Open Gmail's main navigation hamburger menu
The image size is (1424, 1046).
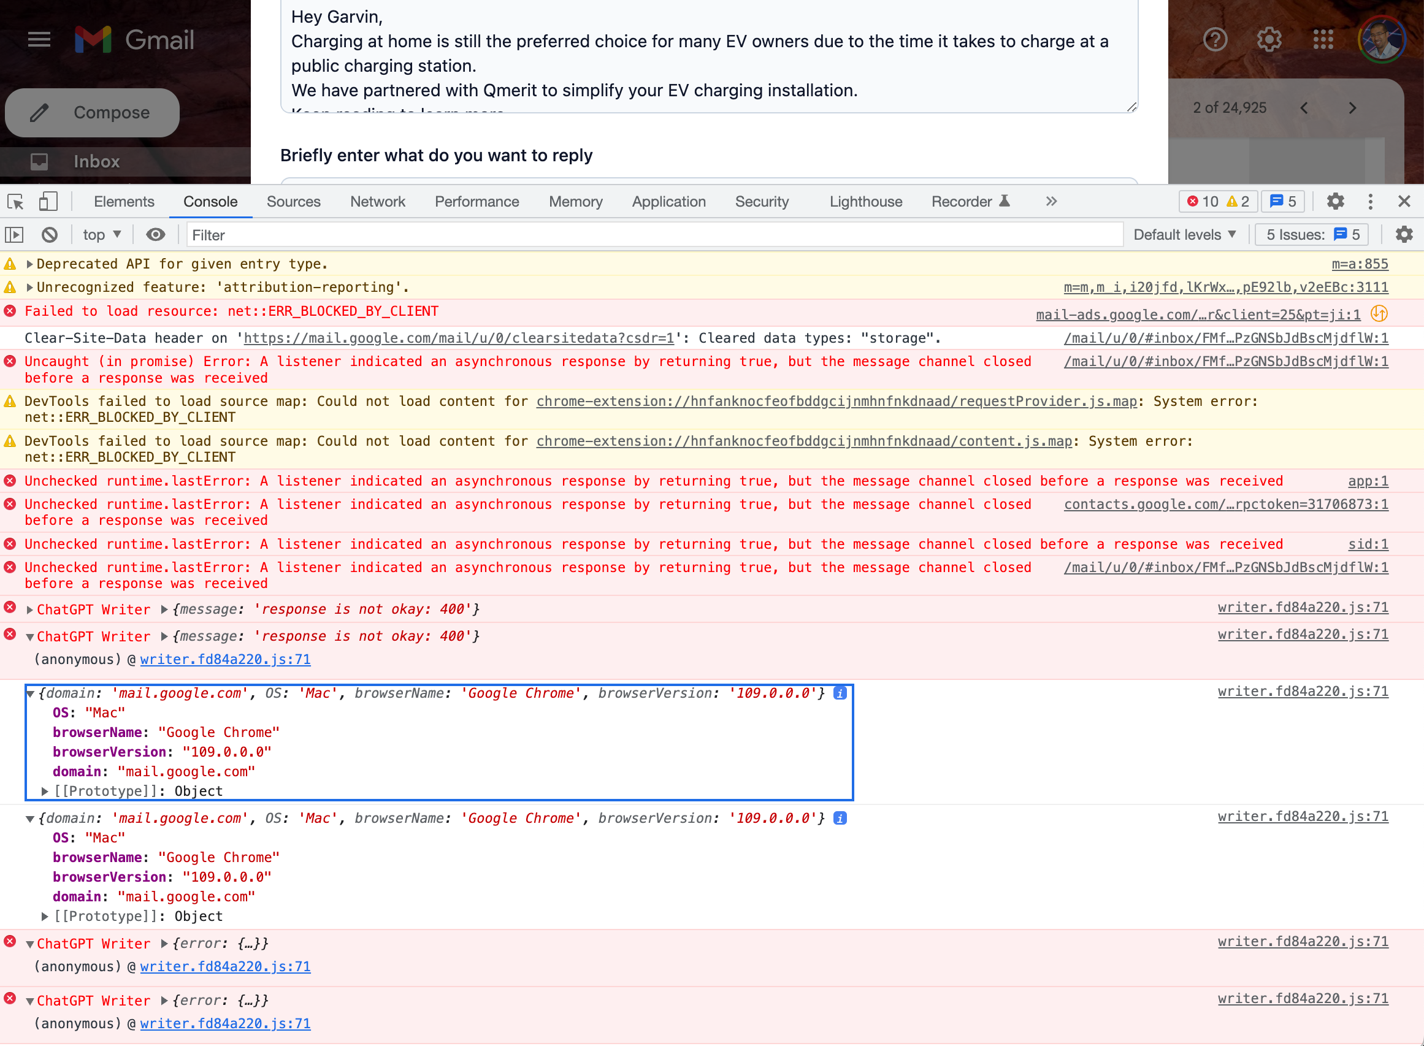click(39, 39)
